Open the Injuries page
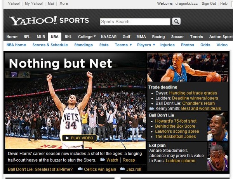 167,45
